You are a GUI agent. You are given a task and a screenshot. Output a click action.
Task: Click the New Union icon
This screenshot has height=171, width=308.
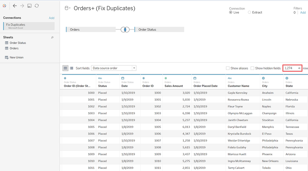click(x=7, y=58)
